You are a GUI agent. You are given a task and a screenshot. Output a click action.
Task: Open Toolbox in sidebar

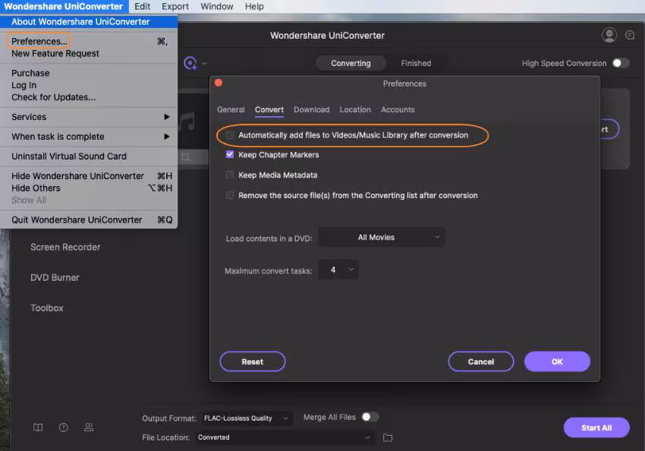(x=47, y=307)
